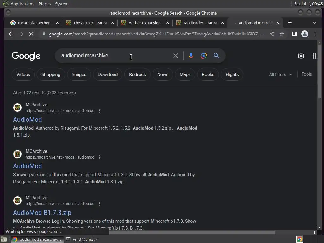
Task: Filter results by News
Action: click(163, 74)
